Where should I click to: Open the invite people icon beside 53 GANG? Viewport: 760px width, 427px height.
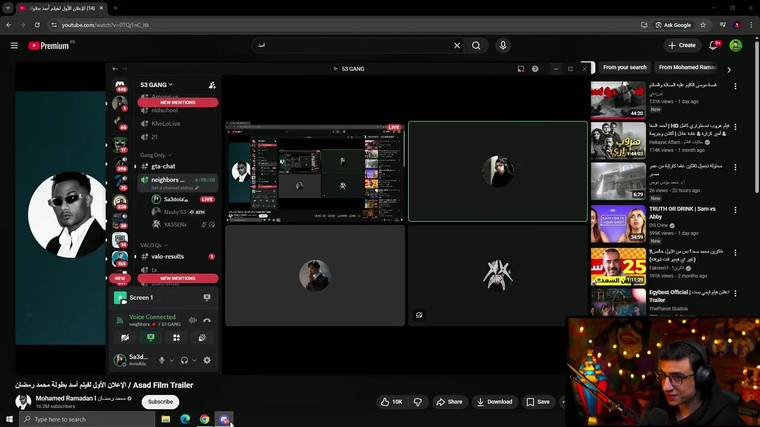click(x=212, y=85)
